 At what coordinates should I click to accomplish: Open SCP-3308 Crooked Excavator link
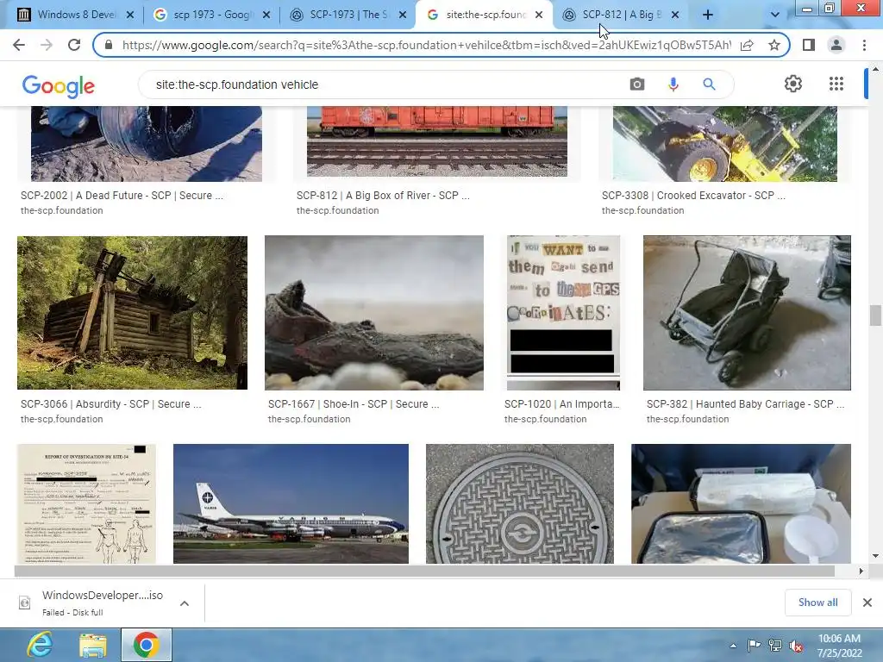click(x=693, y=196)
